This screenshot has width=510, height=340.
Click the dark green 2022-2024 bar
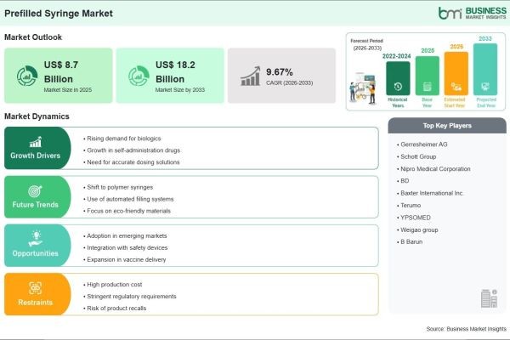(x=398, y=78)
